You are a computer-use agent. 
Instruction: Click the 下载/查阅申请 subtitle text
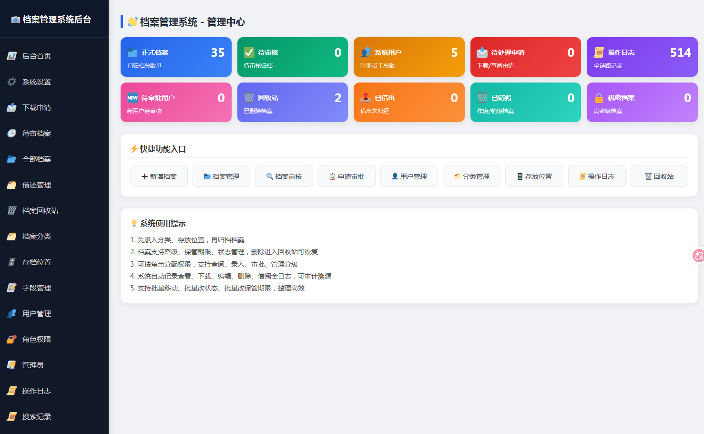pyautogui.click(x=495, y=66)
